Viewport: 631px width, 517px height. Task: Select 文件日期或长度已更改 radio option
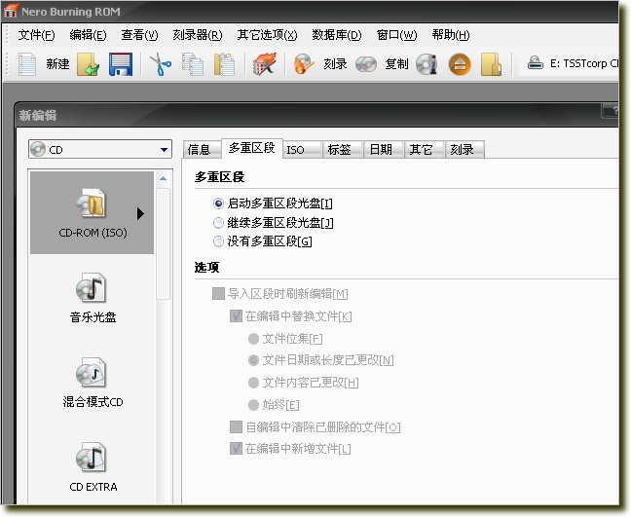point(253,360)
